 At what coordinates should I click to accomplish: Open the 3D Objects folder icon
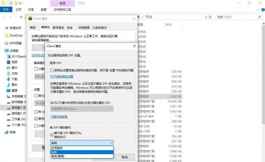coord(9,56)
